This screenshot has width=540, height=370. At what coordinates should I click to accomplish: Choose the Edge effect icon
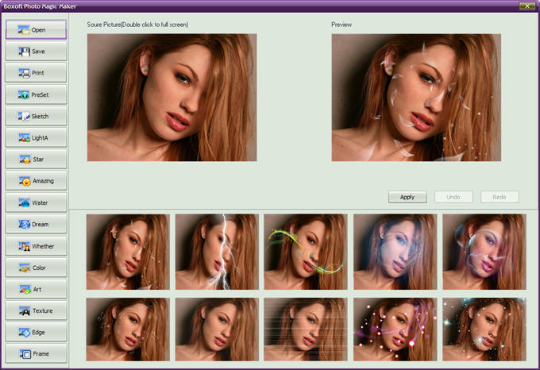[x=24, y=333]
